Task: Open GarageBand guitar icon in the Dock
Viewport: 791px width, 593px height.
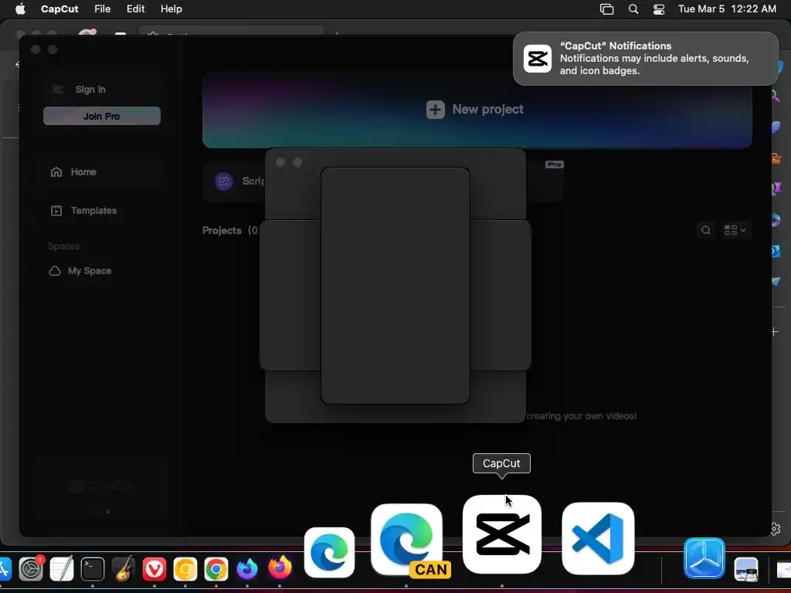Action: coord(124,569)
